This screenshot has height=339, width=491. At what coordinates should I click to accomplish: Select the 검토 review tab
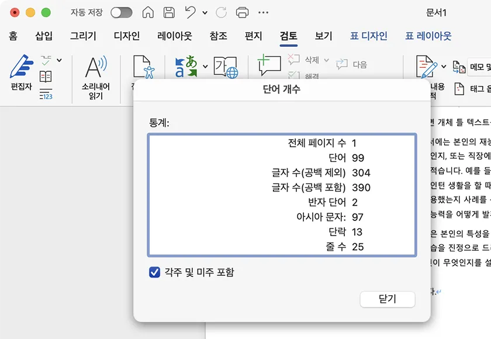288,36
